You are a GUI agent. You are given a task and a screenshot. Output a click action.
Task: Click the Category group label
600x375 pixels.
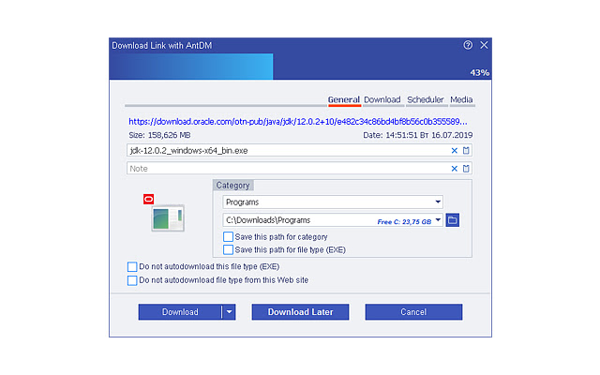tap(232, 186)
